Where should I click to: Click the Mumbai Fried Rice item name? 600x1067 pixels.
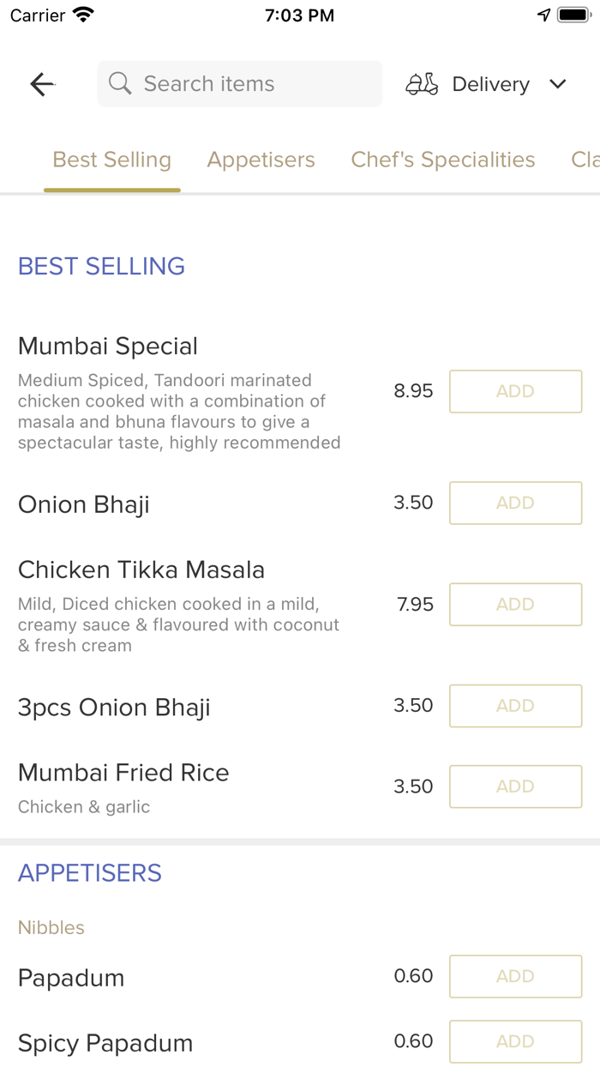(123, 772)
